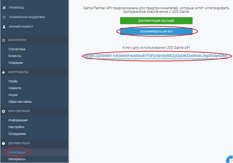Image resolution: width=233 pixels, height=163 pixels.
Task: Click the Моя компания gear icon
Action: coord(4,111)
